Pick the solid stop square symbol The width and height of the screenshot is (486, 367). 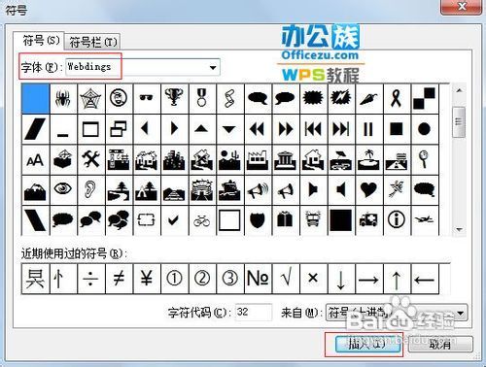397,129
